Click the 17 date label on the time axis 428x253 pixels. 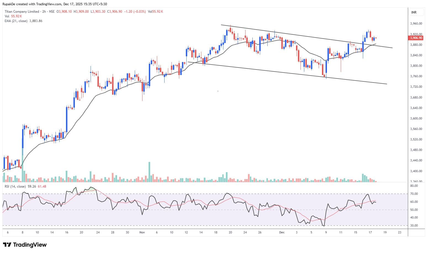370,232
